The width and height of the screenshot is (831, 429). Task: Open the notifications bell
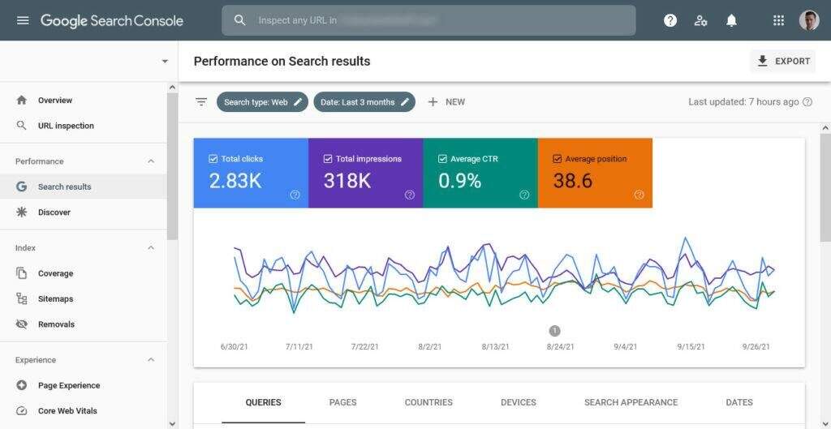[731, 20]
